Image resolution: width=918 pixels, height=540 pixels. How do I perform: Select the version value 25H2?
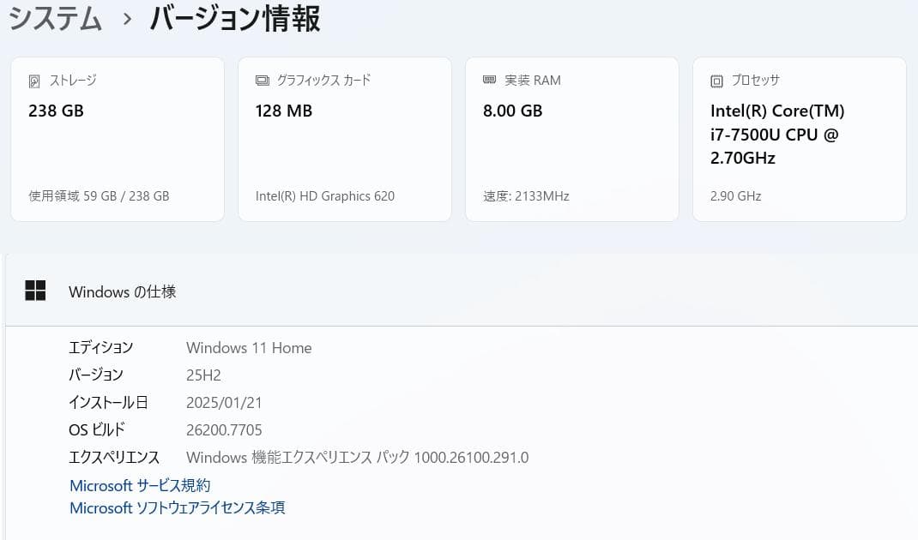(x=203, y=375)
